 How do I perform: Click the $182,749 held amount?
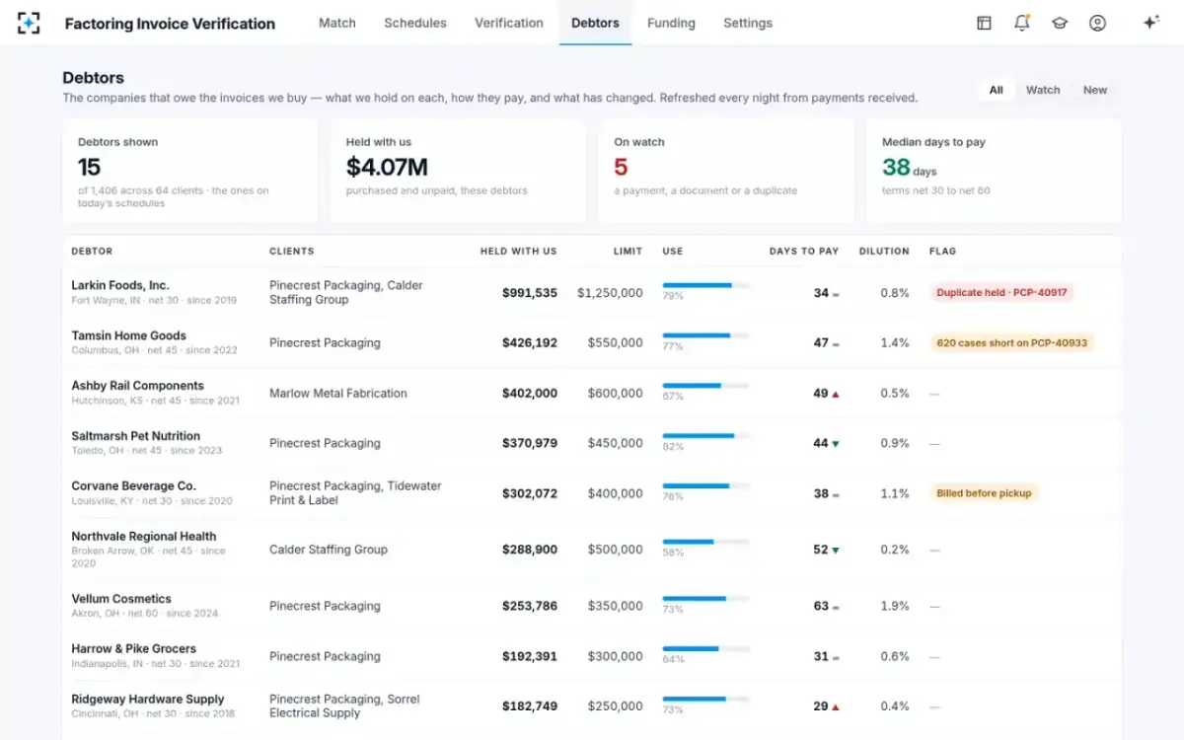530,706
